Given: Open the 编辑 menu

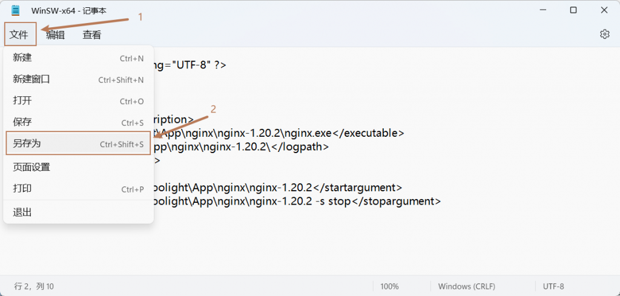Looking at the screenshot, I should (55, 35).
